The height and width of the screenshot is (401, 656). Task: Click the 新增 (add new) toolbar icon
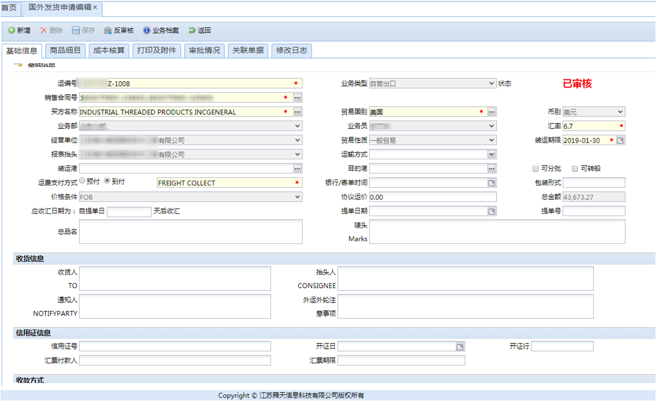tap(12, 30)
